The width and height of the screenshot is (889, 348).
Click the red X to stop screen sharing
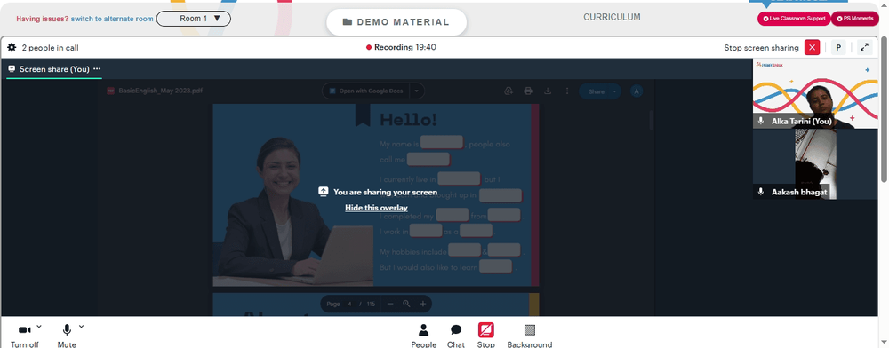812,48
